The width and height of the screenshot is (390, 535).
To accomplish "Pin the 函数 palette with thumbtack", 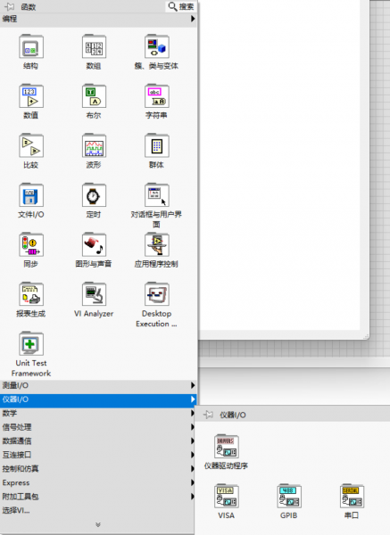I will click(x=9, y=6).
